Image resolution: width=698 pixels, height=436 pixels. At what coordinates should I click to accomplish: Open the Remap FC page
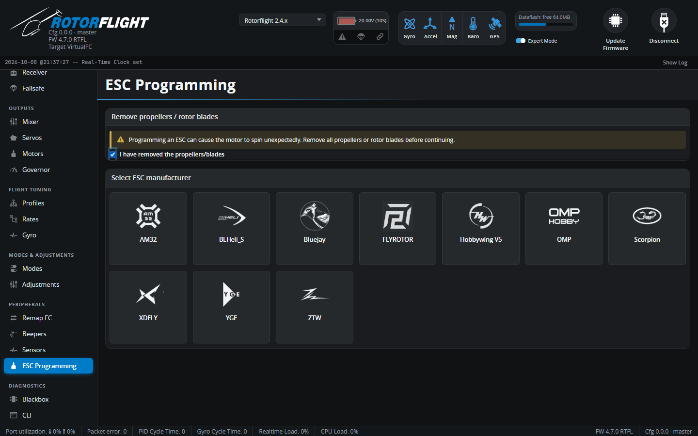pyautogui.click(x=48, y=318)
